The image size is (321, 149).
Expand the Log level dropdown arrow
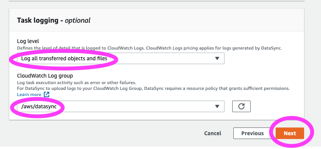click(217, 58)
